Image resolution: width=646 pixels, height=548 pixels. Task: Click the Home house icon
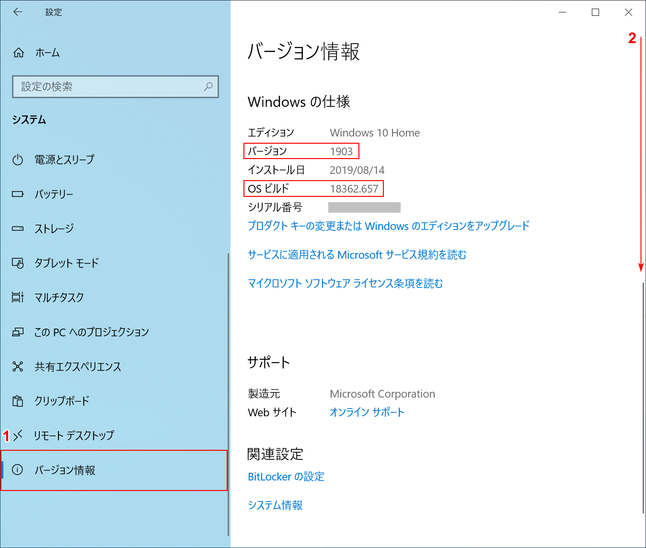(18, 53)
